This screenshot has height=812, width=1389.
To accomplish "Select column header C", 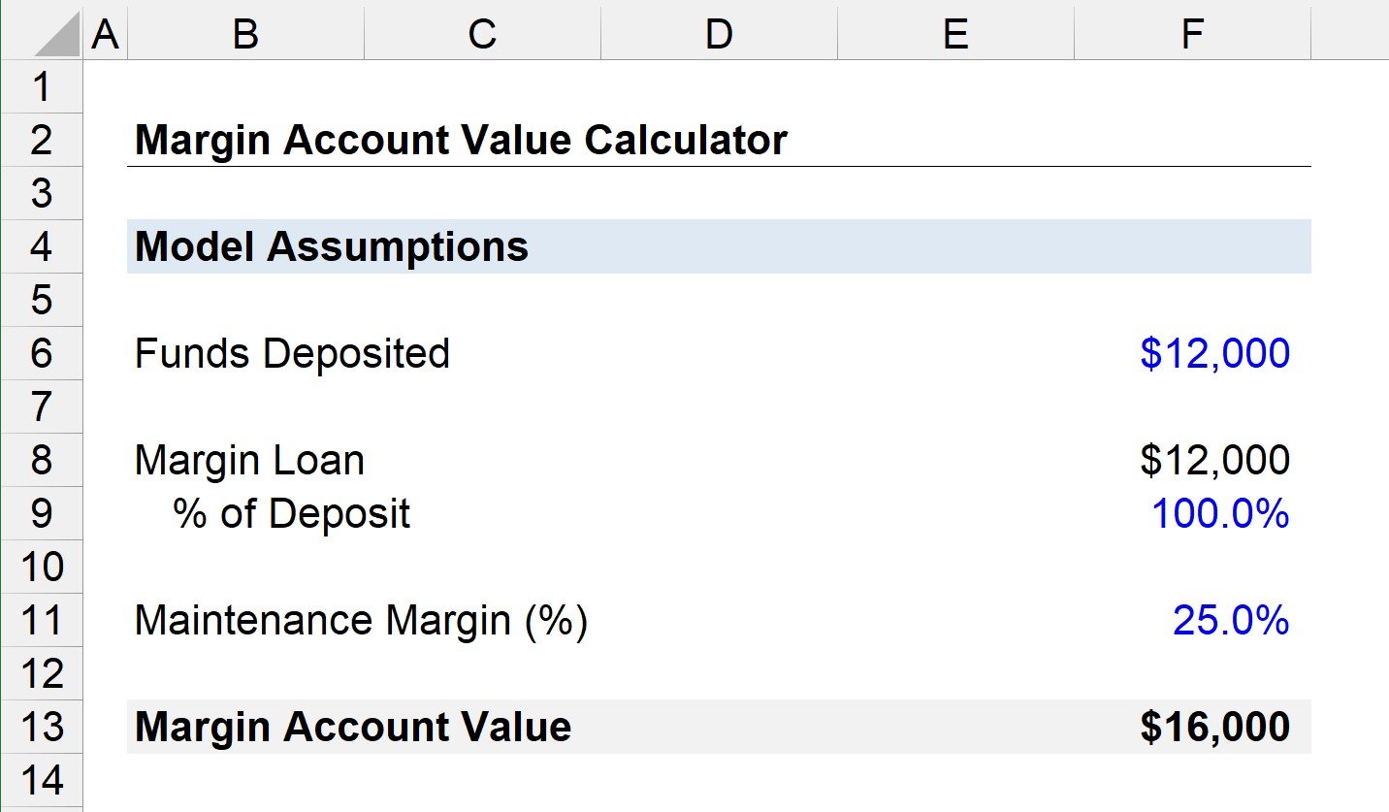I will point(481,34).
